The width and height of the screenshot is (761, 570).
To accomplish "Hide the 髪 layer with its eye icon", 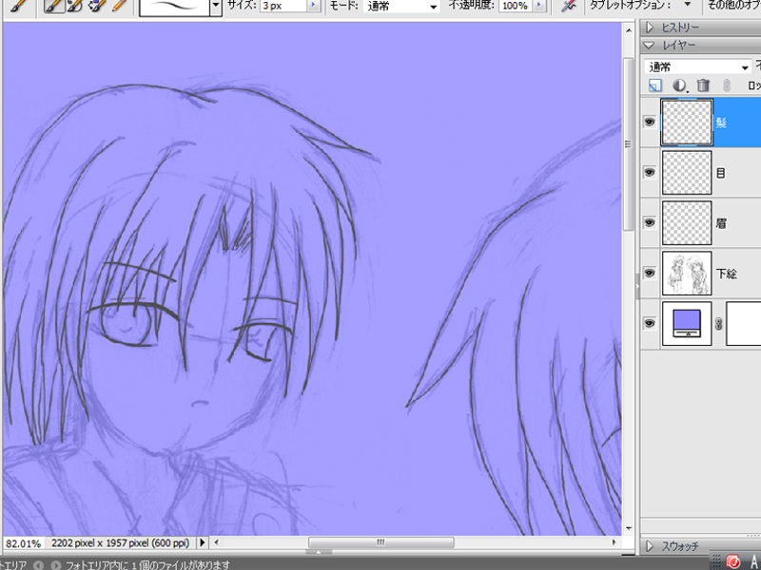I will tap(650, 123).
